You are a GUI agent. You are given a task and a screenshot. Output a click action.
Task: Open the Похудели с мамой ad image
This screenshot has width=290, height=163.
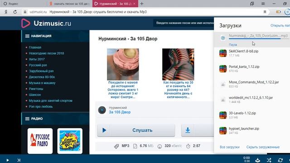[123, 64]
